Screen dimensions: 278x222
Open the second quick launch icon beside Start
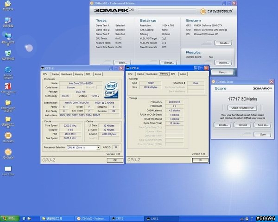point(29,219)
